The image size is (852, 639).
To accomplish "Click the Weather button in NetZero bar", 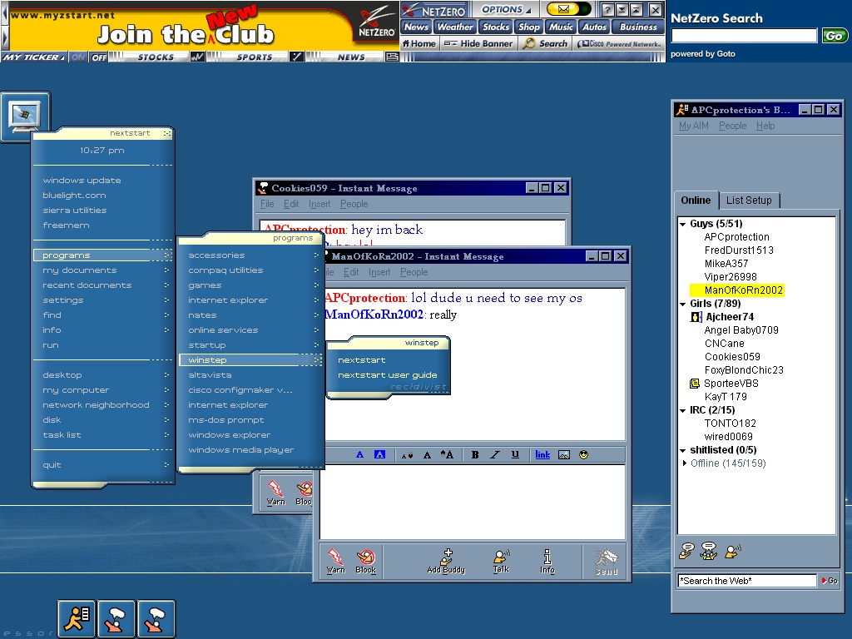I will pos(455,27).
